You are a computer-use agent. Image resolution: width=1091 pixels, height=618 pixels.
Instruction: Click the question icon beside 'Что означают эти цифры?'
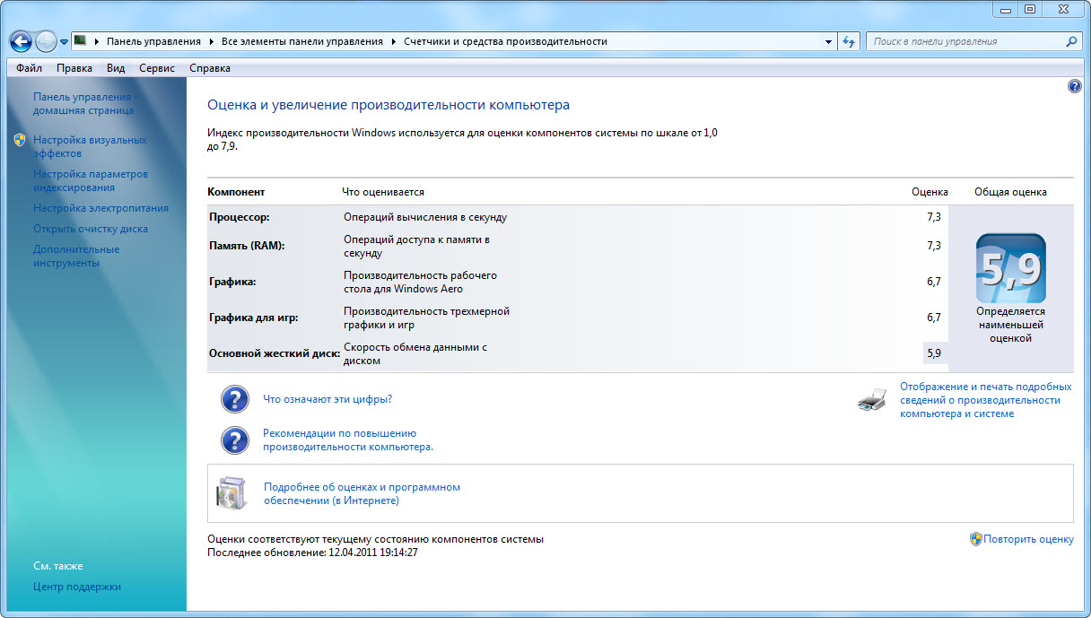pyautogui.click(x=234, y=399)
